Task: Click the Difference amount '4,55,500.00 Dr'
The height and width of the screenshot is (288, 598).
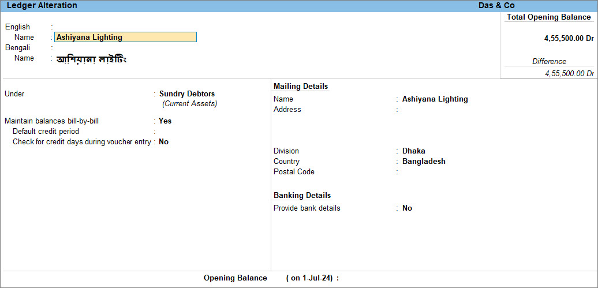Action: pyautogui.click(x=569, y=73)
